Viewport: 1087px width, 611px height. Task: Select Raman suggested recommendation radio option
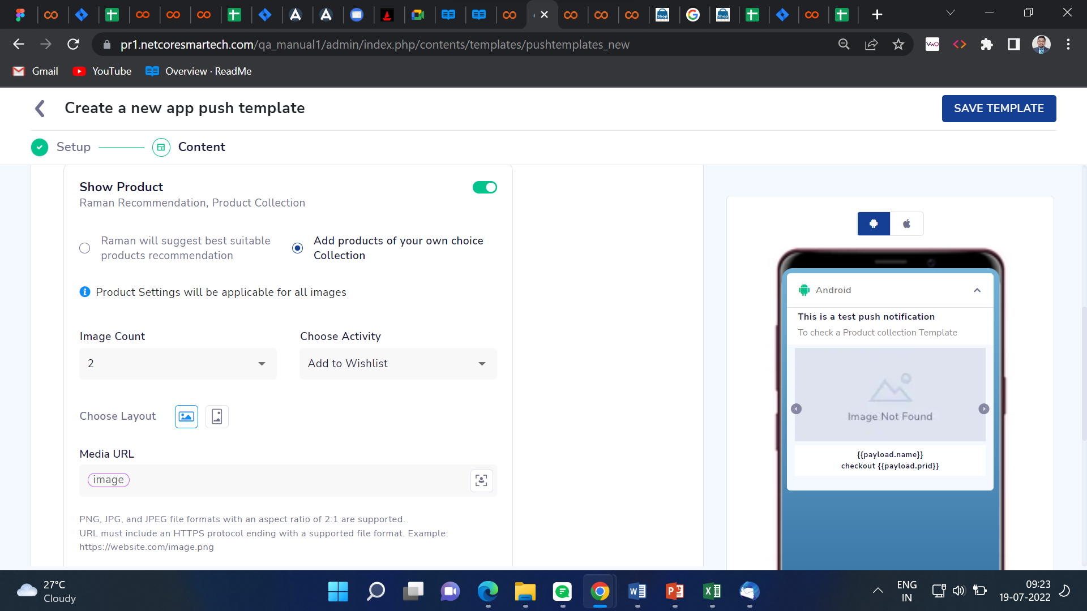(x=85, y=248)
